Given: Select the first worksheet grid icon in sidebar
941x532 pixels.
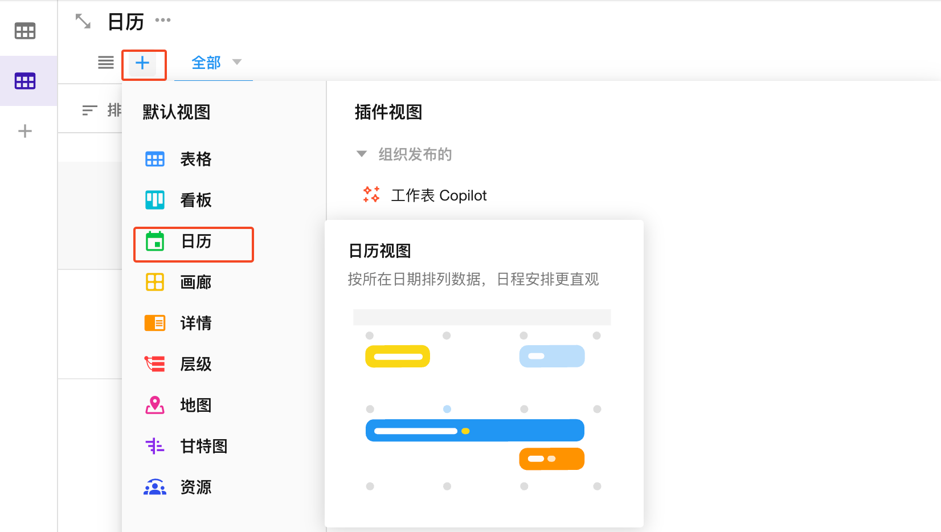Looking at the screenshot, I should click(x=25, y=31).
